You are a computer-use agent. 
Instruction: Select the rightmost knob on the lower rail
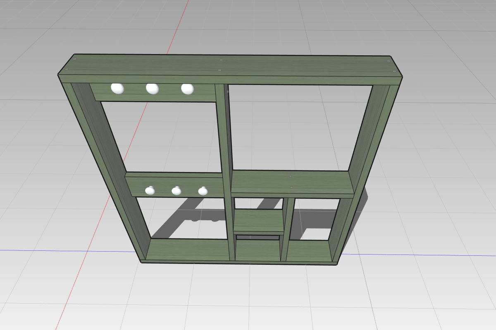click(x=203, y=191)
